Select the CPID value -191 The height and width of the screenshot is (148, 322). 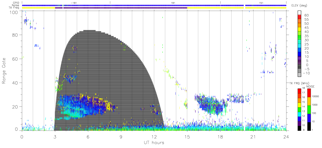[x=73, y=3]
